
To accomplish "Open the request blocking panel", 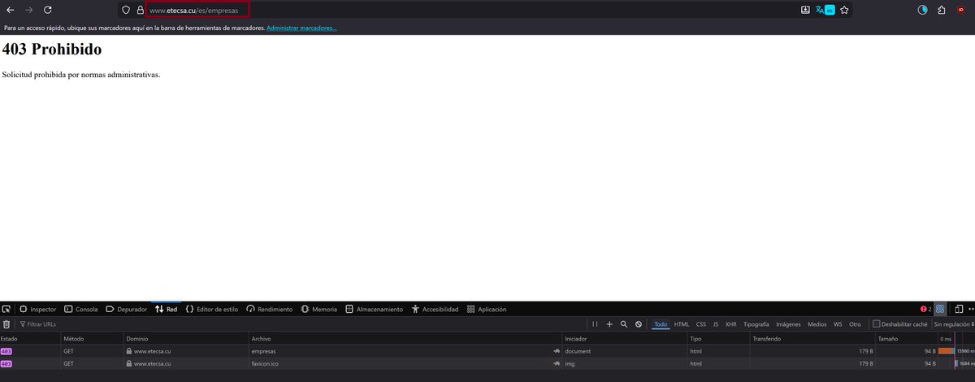I will (x=639, y=323).
